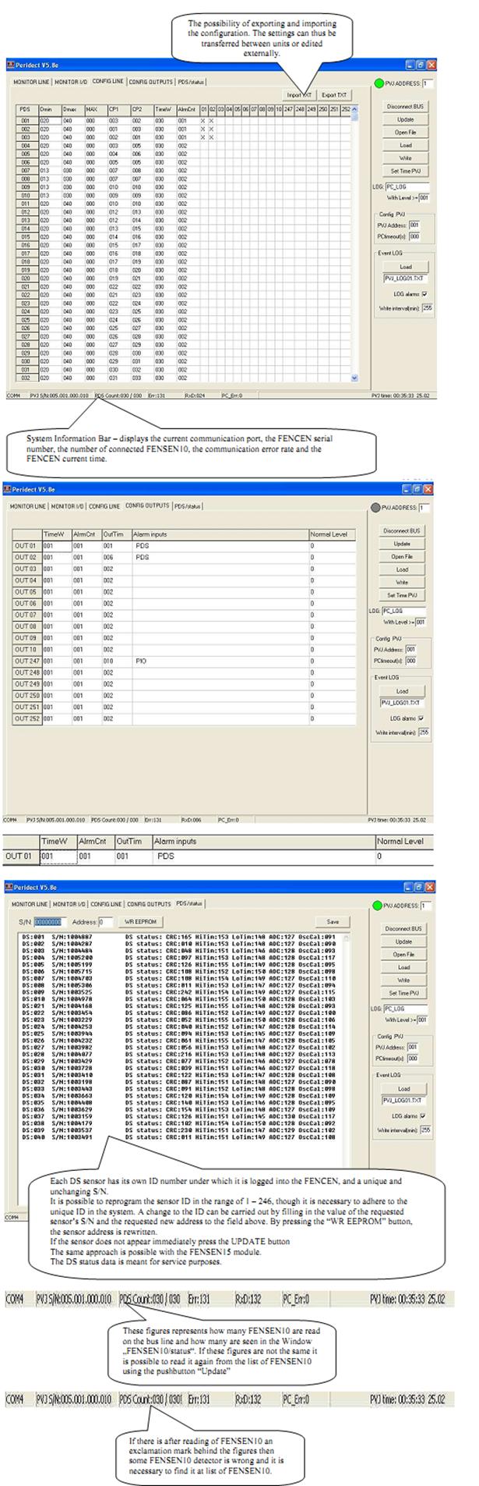Click Save button in PDS/status window

pyautogui.click(x=333, y=921)
